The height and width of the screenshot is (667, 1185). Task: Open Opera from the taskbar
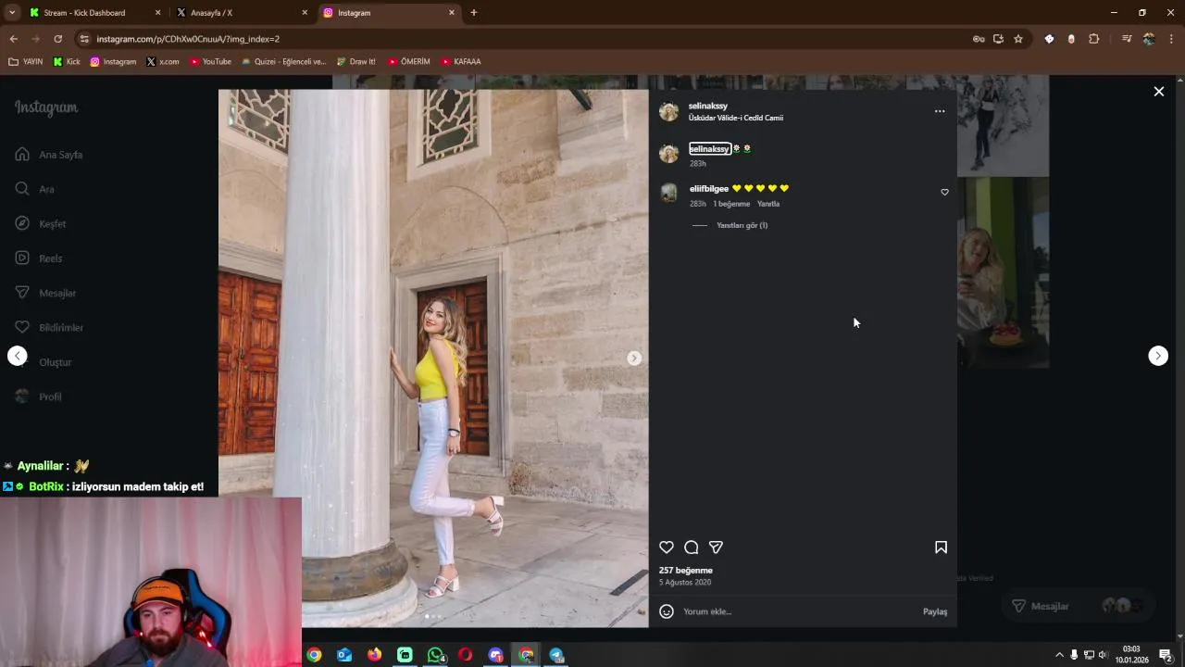pos(466,655)
